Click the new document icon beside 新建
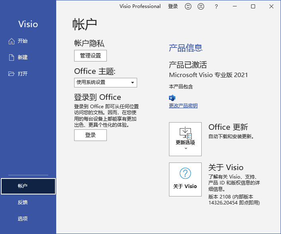281x234 pixels. [x=12, y=58]
